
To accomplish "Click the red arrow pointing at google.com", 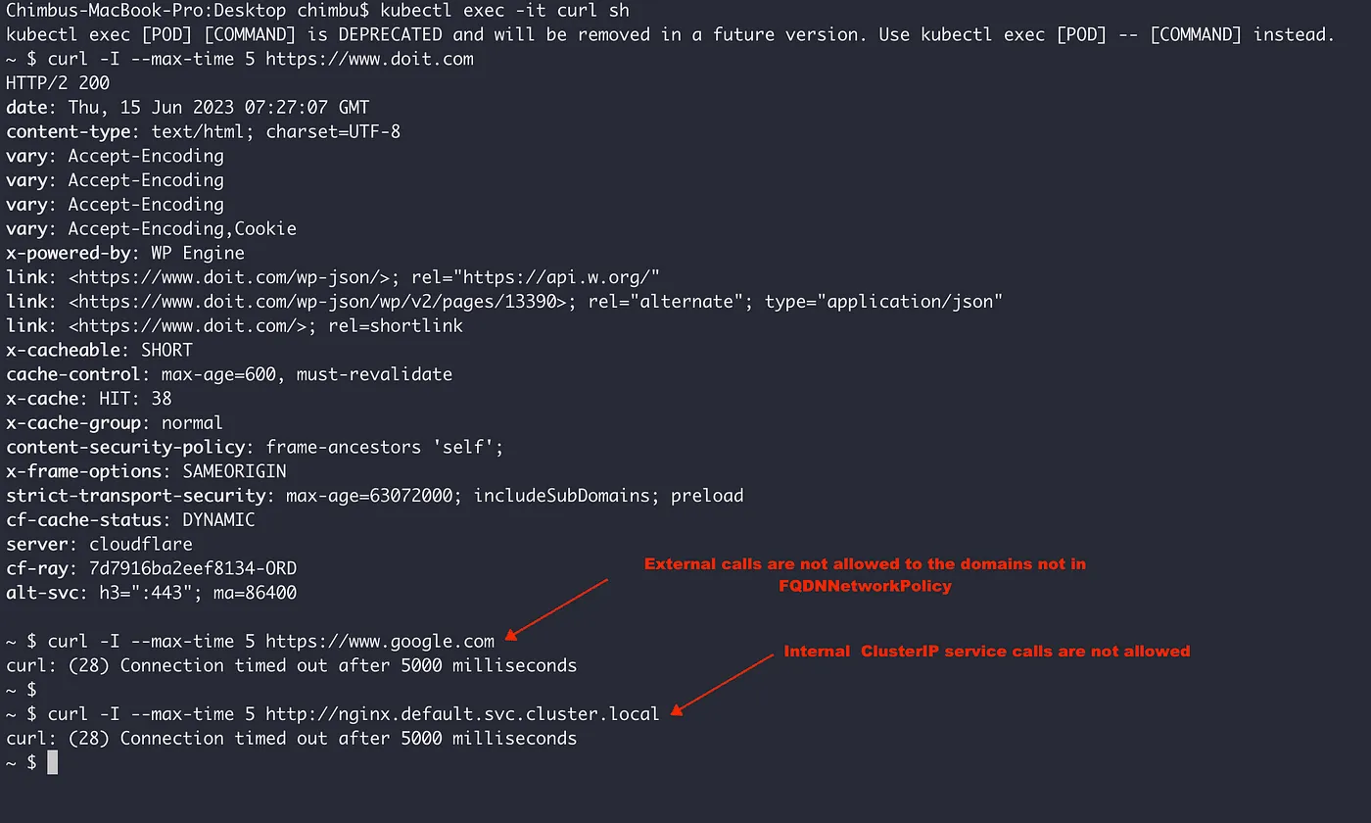I will [x=557, y=607].
